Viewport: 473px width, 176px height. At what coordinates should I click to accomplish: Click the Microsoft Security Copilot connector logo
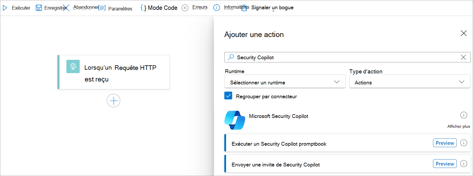point(234,120)
